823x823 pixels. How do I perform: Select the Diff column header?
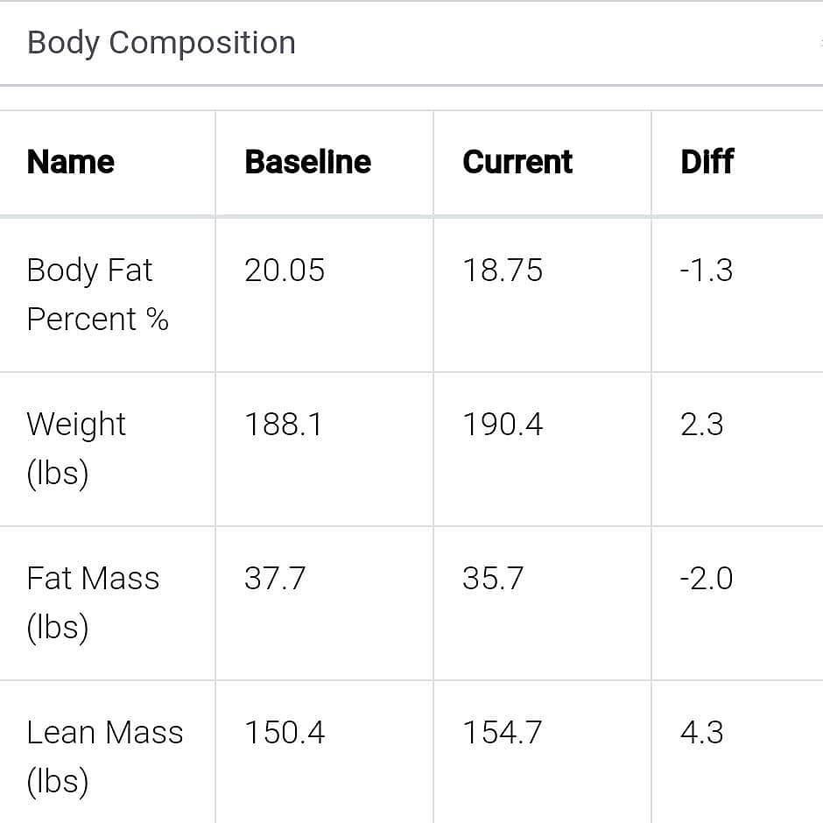coord(707,162)
